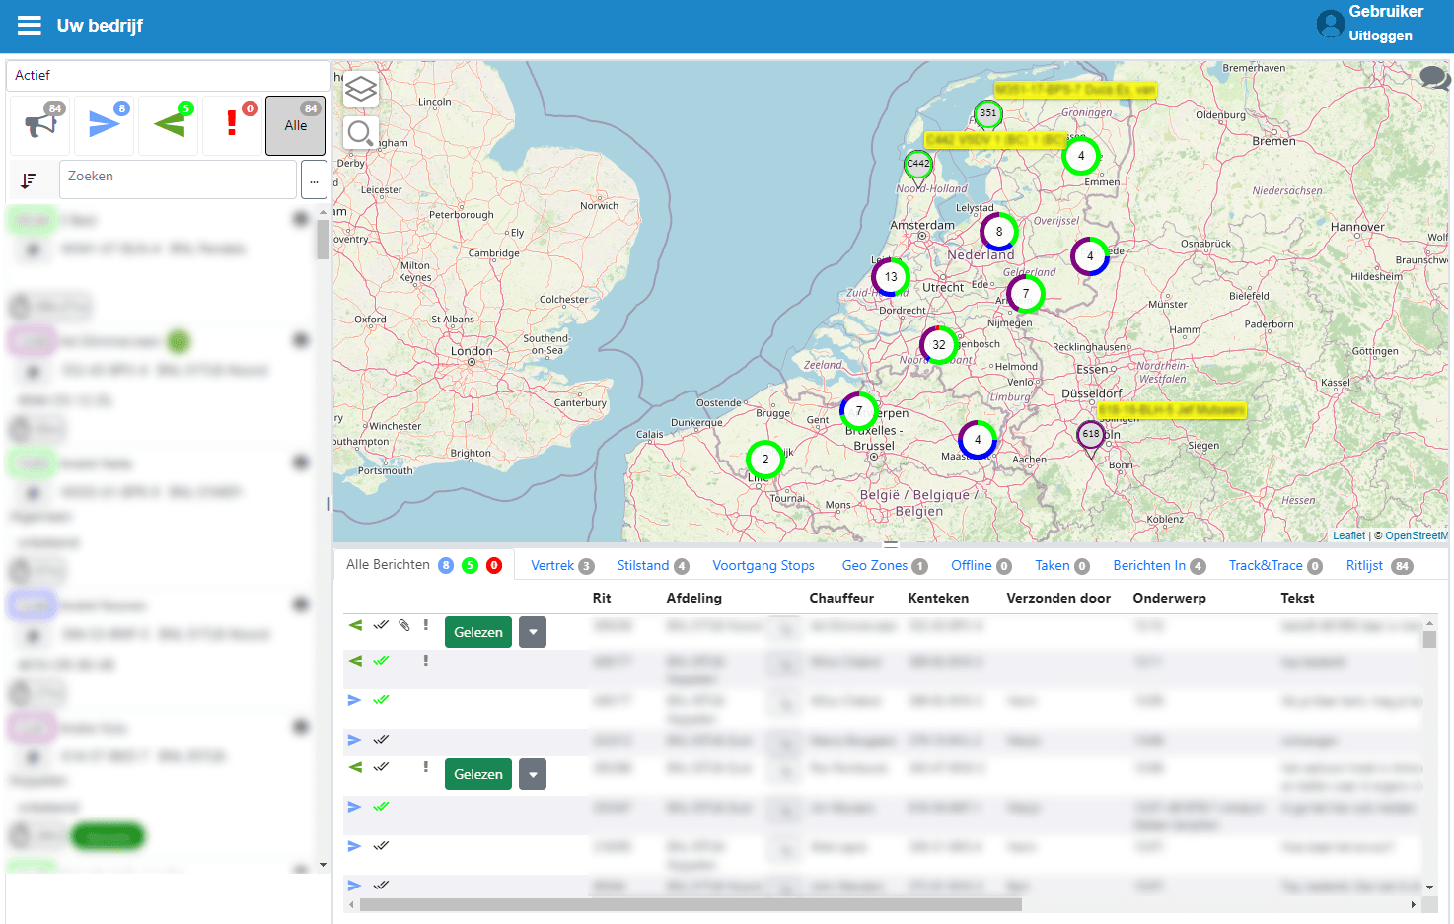Viewport: 1454px width, 924px height.
Task: Sort messages by Chauffeur column
Action: pos(841,598)
